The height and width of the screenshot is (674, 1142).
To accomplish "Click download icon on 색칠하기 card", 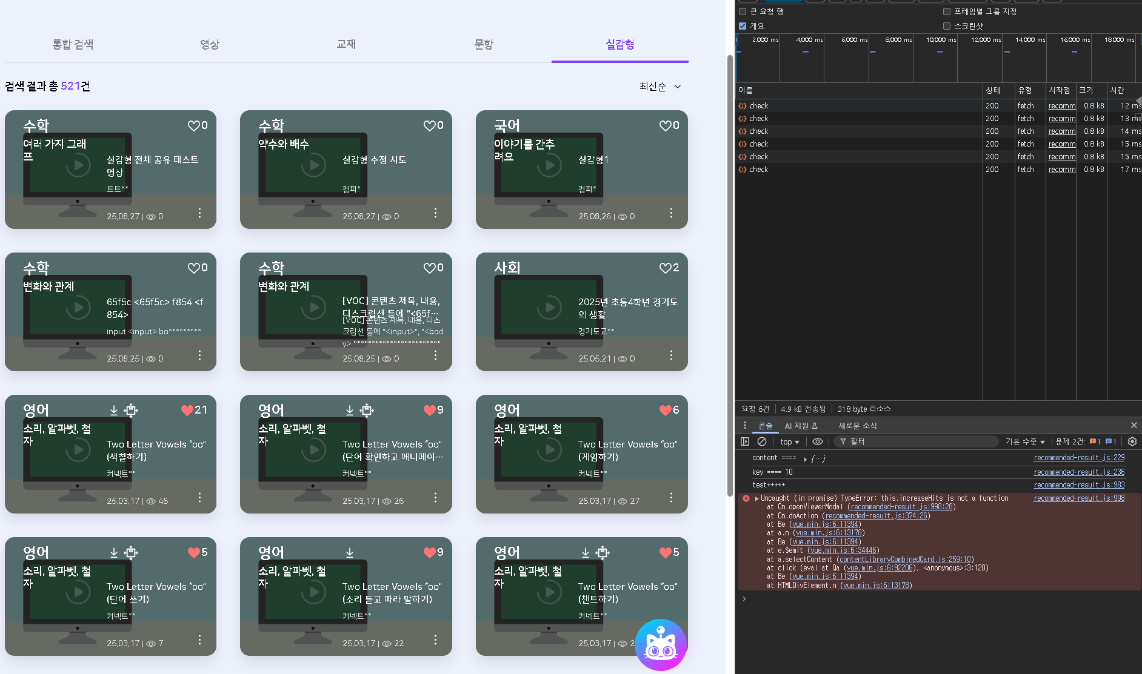I will 114,410.
